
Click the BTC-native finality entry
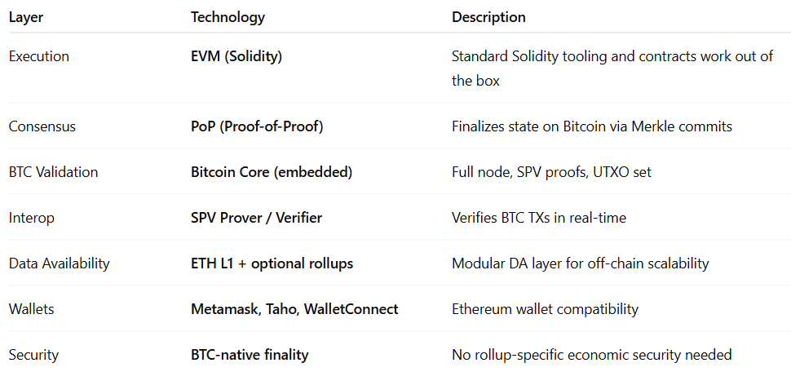point(250,355)
